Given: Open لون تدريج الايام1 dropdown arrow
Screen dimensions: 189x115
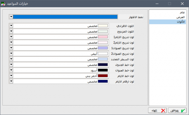Looking at the screenshot, I should click(x=11, y=37).
